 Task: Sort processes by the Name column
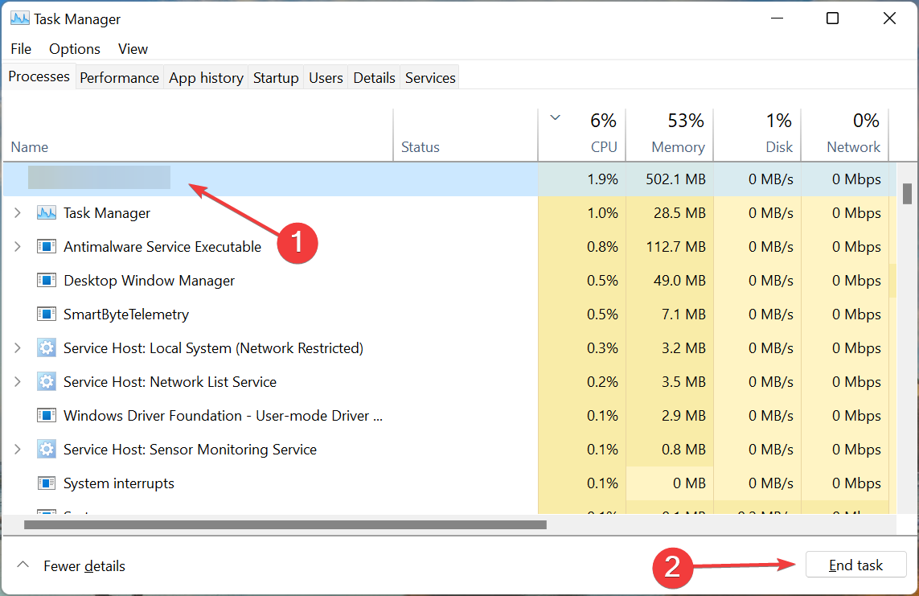coord(198,135)
